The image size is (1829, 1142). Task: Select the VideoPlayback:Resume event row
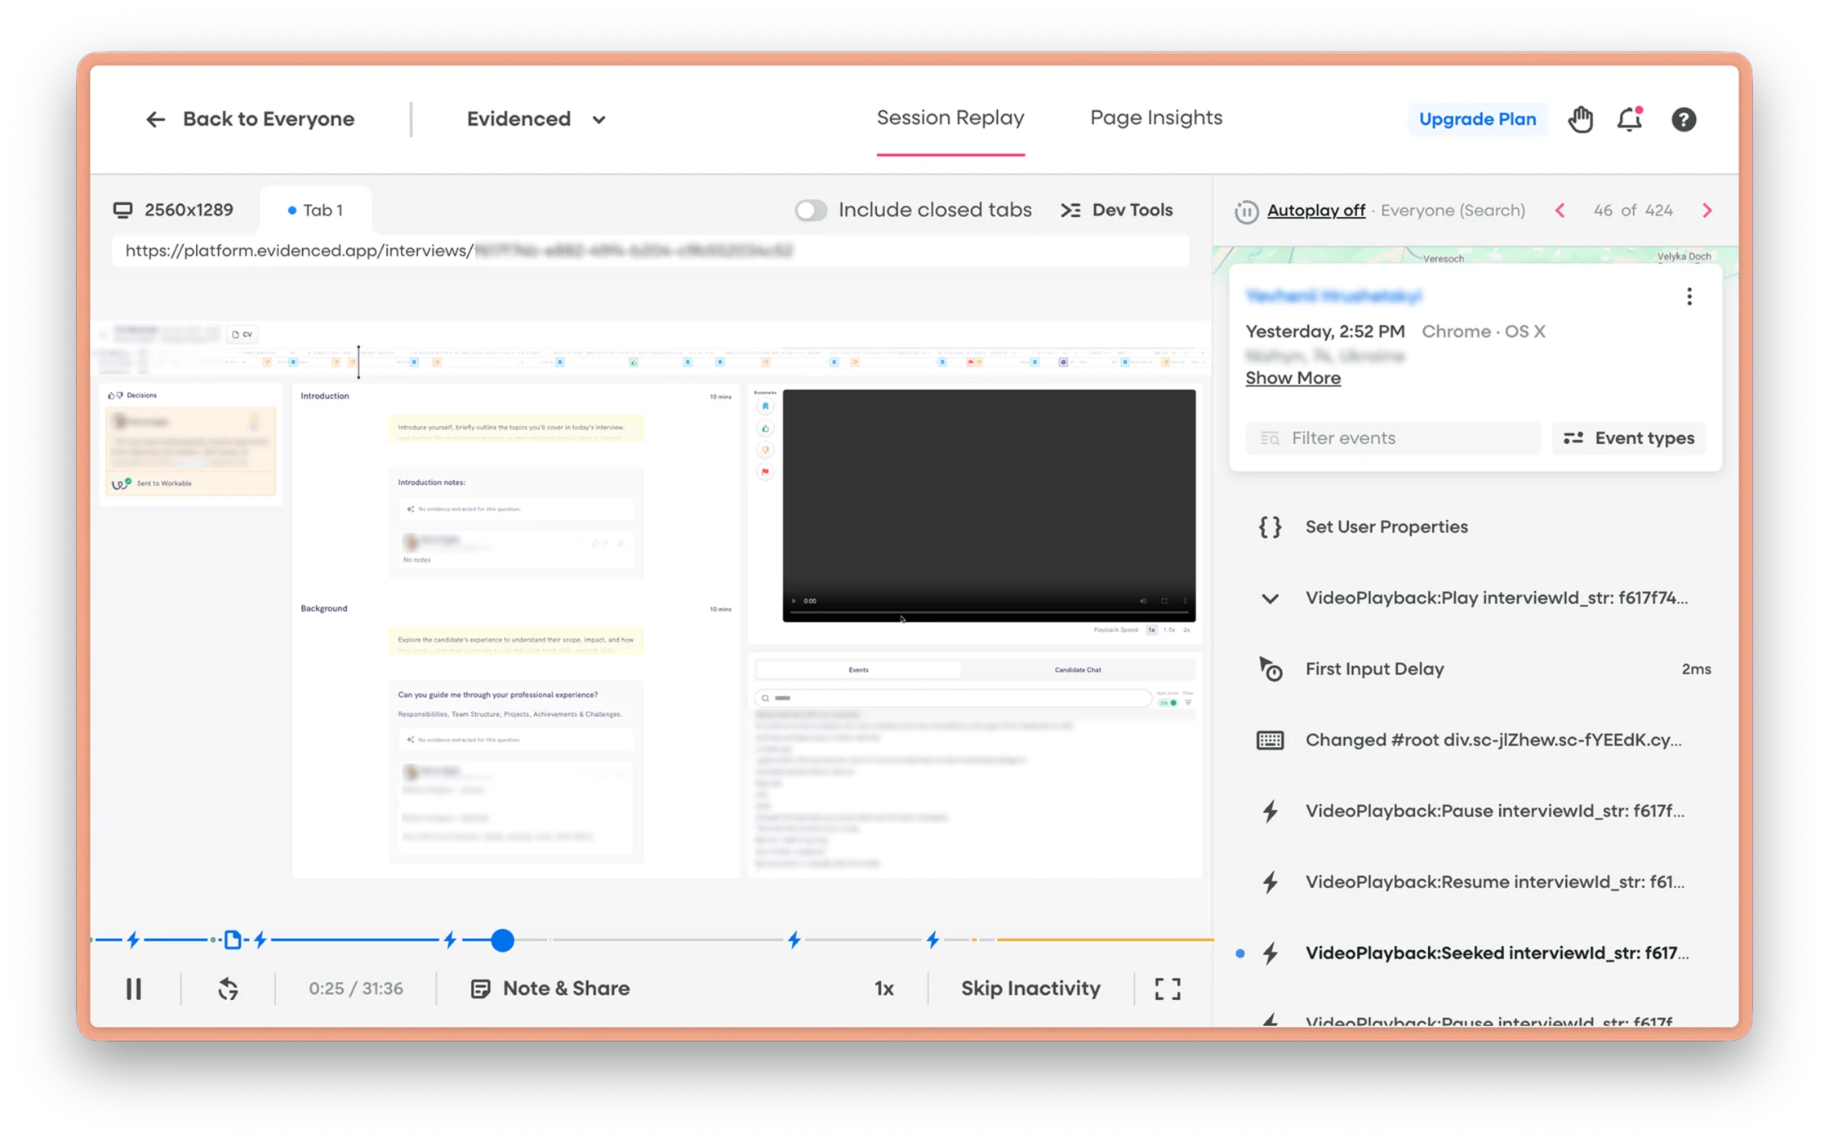[1475, 882]
